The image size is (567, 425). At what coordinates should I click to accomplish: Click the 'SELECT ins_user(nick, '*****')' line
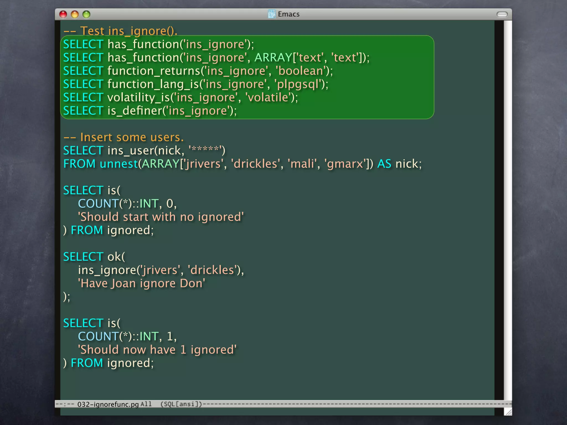[144, 151]
